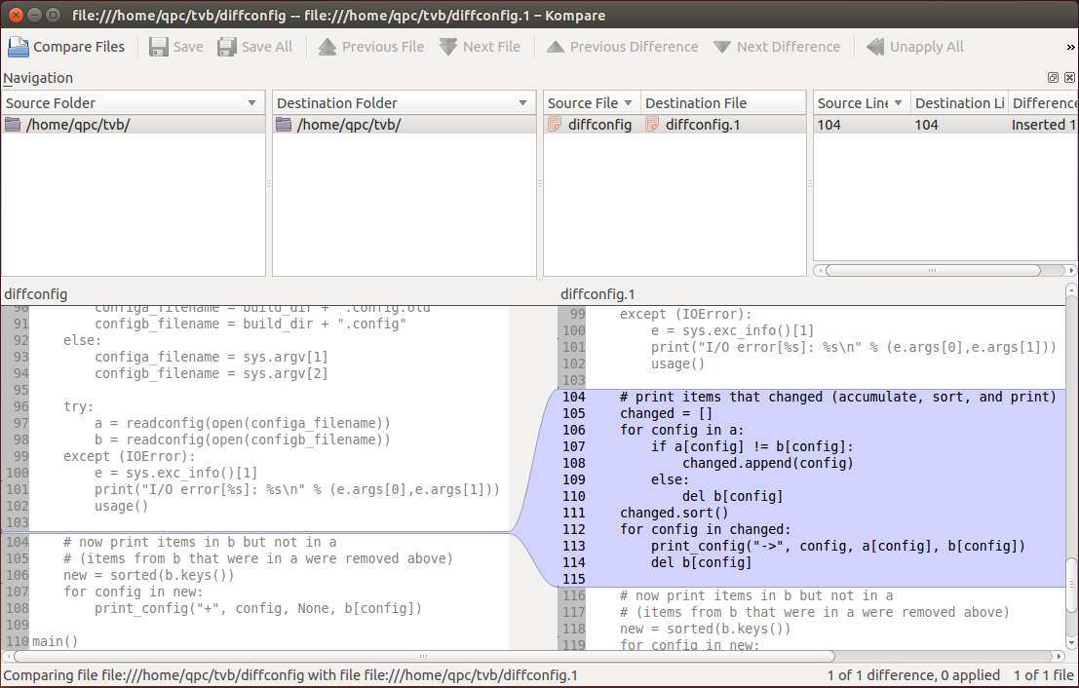Jump to Next Difference

tap(722, 47)
